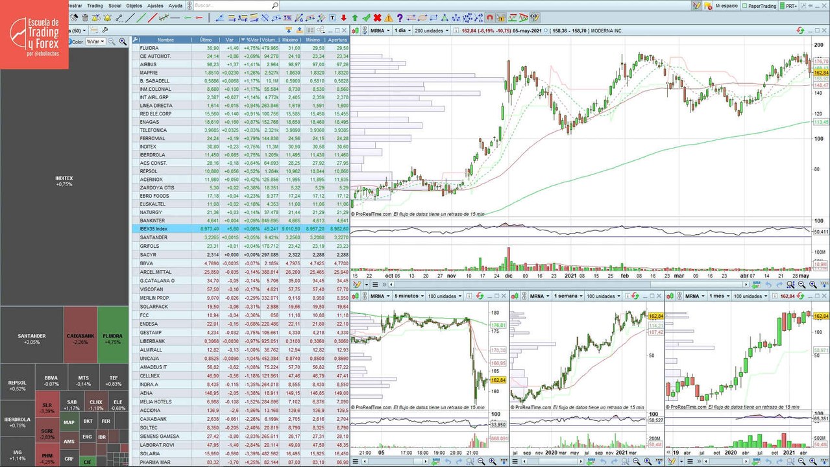
Task: Select the magnet snap tool
Action: [489, 18]
